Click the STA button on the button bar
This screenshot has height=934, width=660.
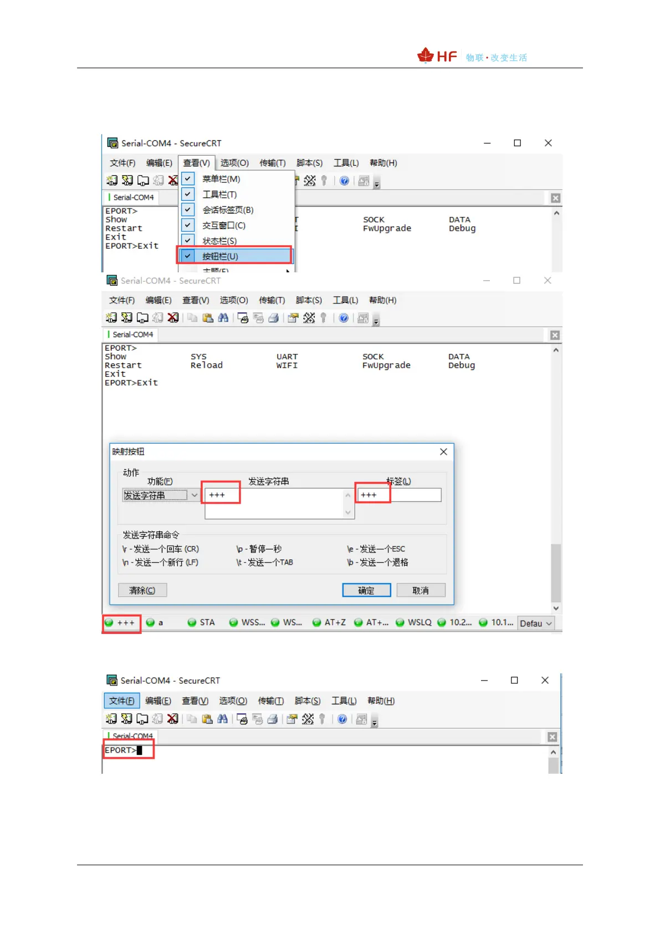(x=202, y=623)
